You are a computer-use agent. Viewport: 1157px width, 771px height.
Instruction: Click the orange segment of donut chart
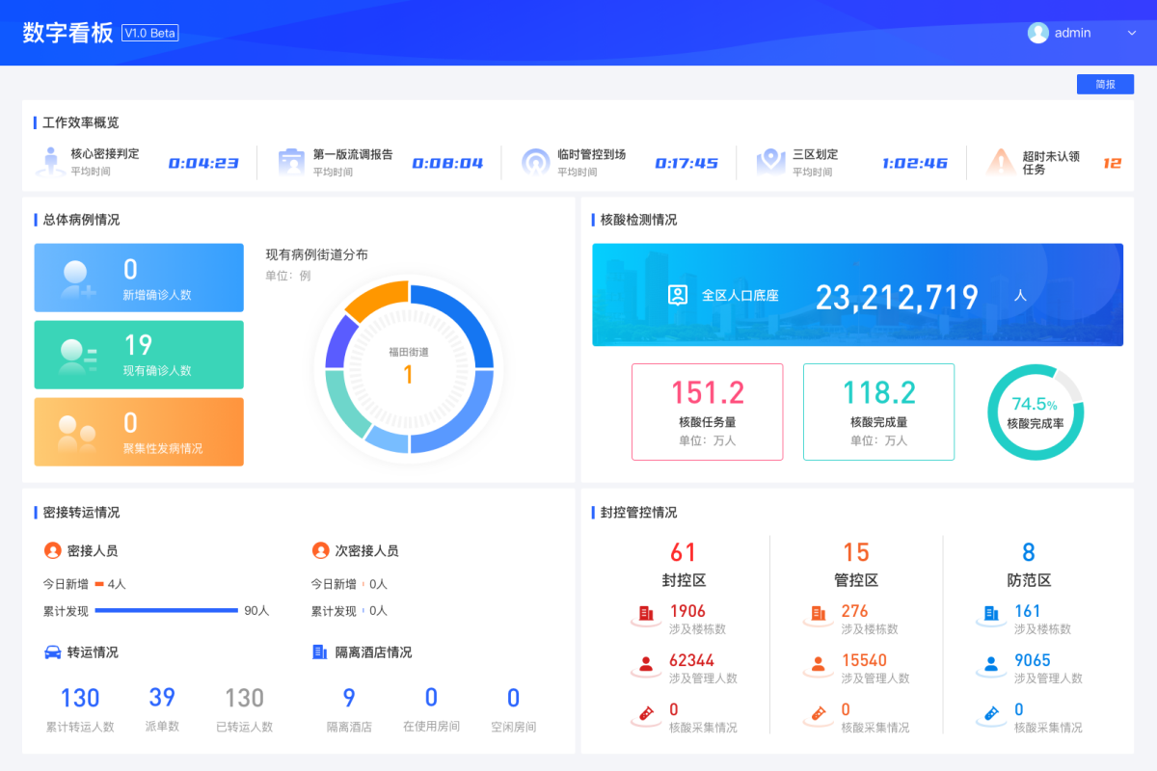378,300
